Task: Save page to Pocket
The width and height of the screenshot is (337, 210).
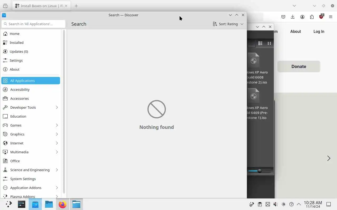Action: (x=283, y=17)
